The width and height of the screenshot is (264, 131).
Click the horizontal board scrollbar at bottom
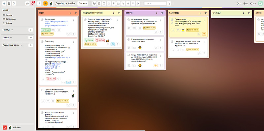(x=90, y=130)
